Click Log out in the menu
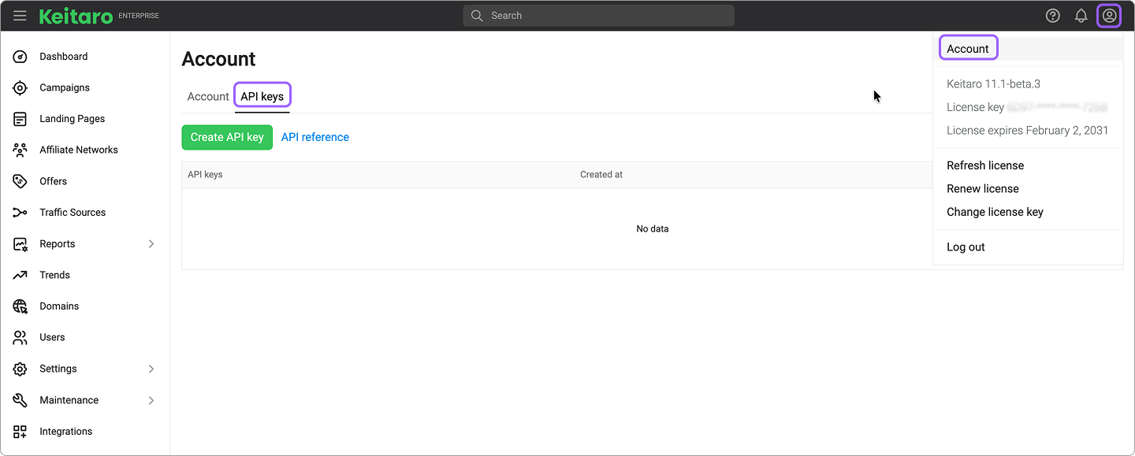 [966, 247]
